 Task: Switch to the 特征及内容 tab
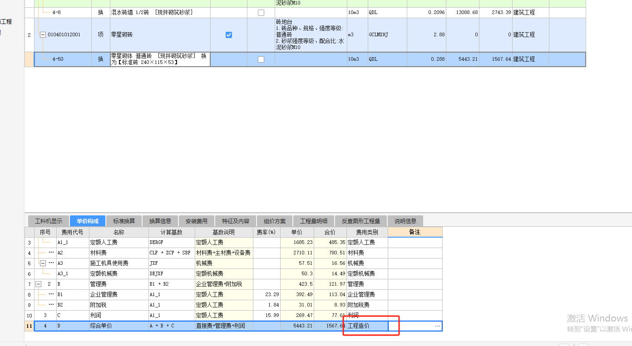[x=236, y=221]
